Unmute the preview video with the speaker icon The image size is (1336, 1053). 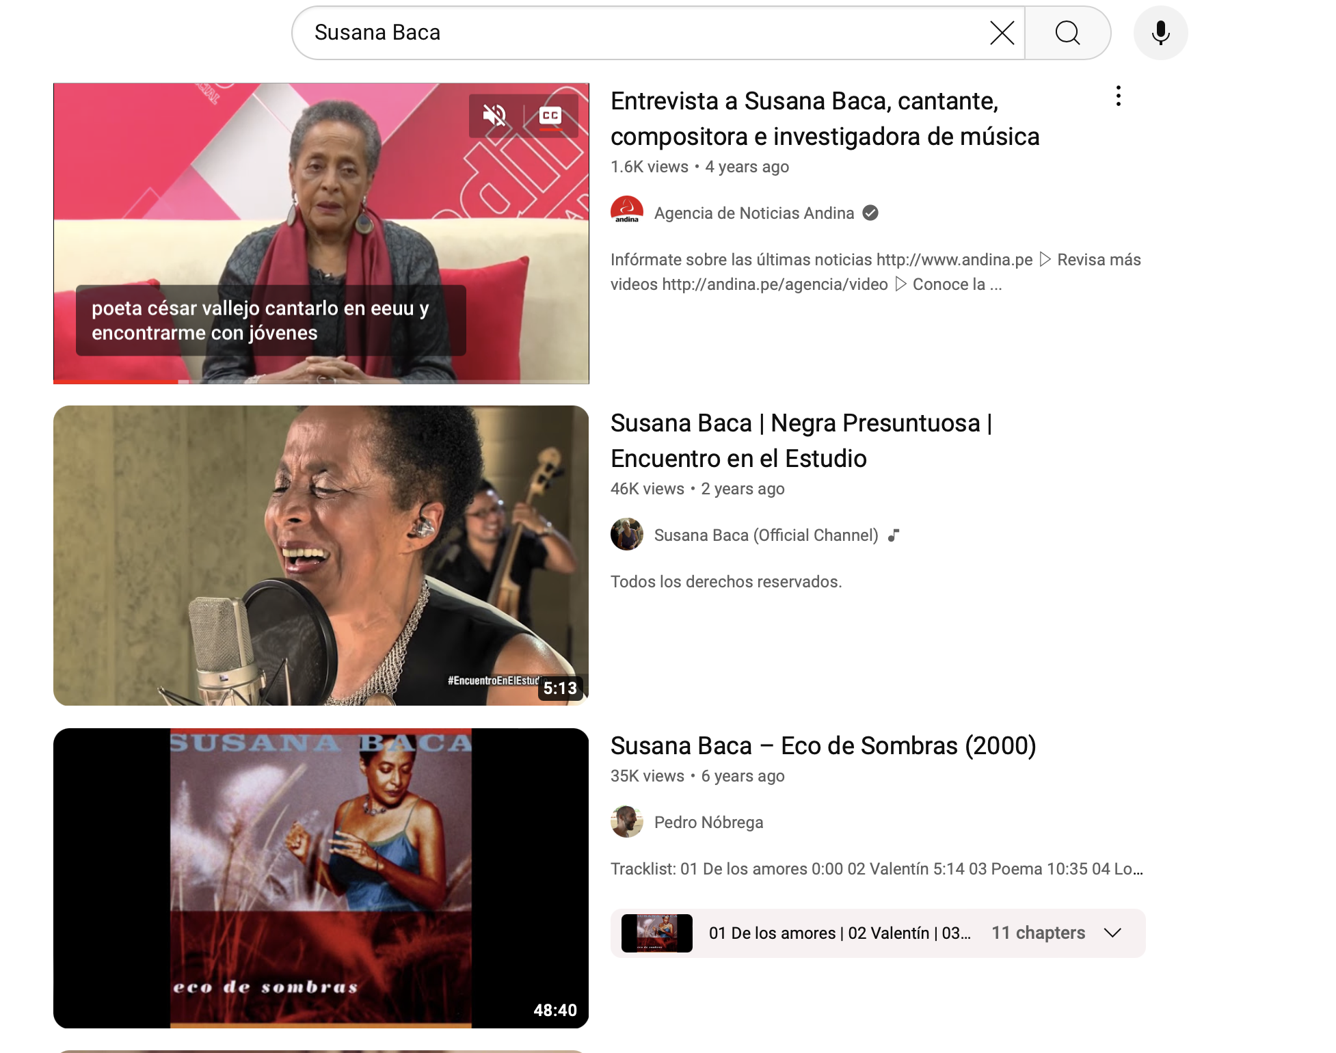click(x=494, y=116)
